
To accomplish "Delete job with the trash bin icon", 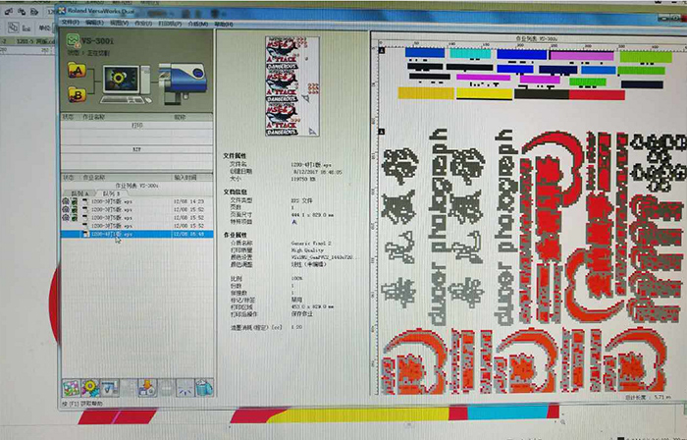I will click(204, 388).
